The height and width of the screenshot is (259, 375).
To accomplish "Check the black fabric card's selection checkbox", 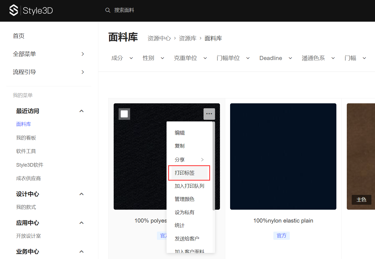I will [x=124, y=114].
